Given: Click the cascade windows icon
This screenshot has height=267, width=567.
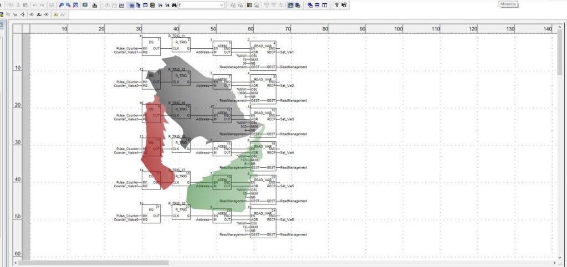Looking at the screenshot, I should tap(309, 5).
